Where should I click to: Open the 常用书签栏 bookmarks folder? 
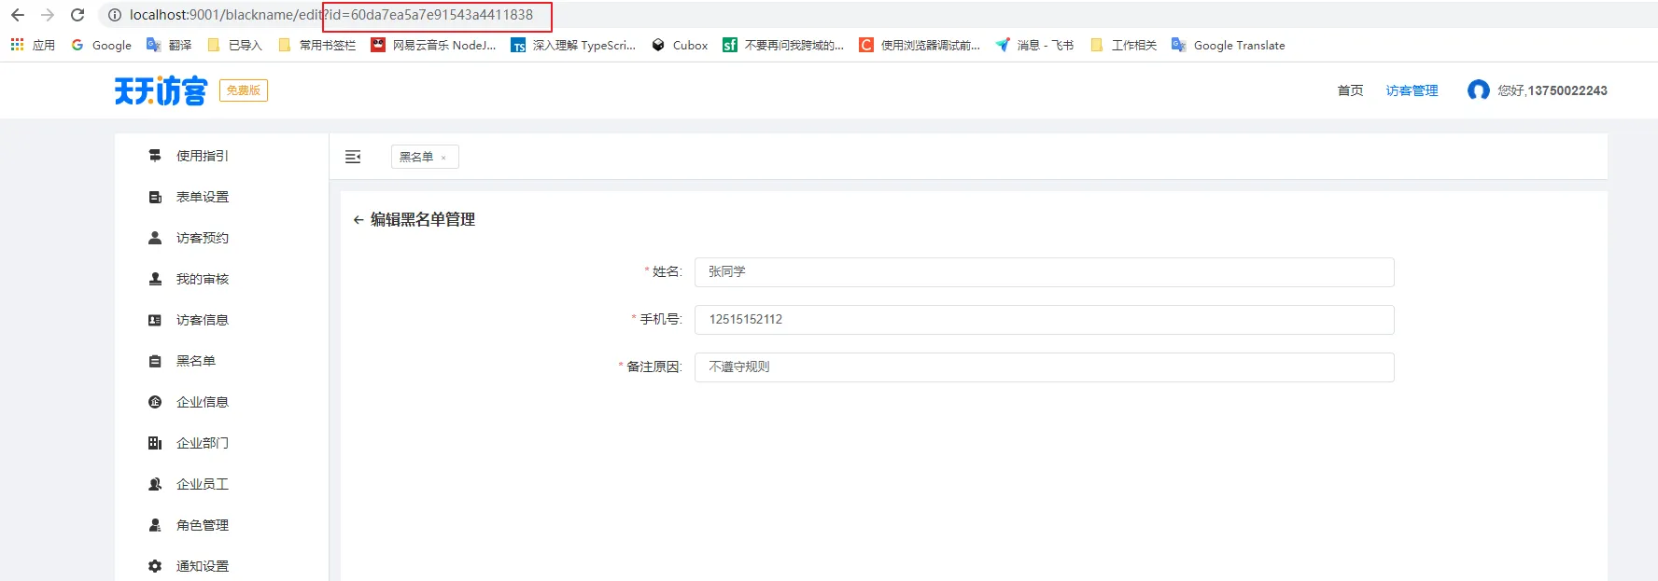pos(316,45)
